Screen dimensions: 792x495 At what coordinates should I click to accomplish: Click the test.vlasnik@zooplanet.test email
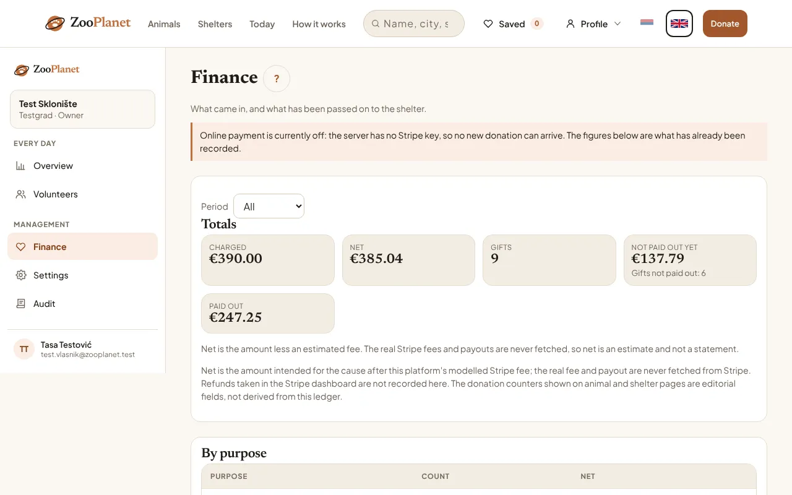pos(88,355)
